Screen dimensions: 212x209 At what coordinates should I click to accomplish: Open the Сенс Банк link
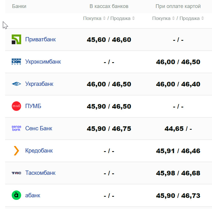(x=39, y=128)
